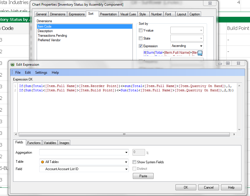
Task: Click the vertical scroll up arrow in editor
Action: [x=239, y=86]
